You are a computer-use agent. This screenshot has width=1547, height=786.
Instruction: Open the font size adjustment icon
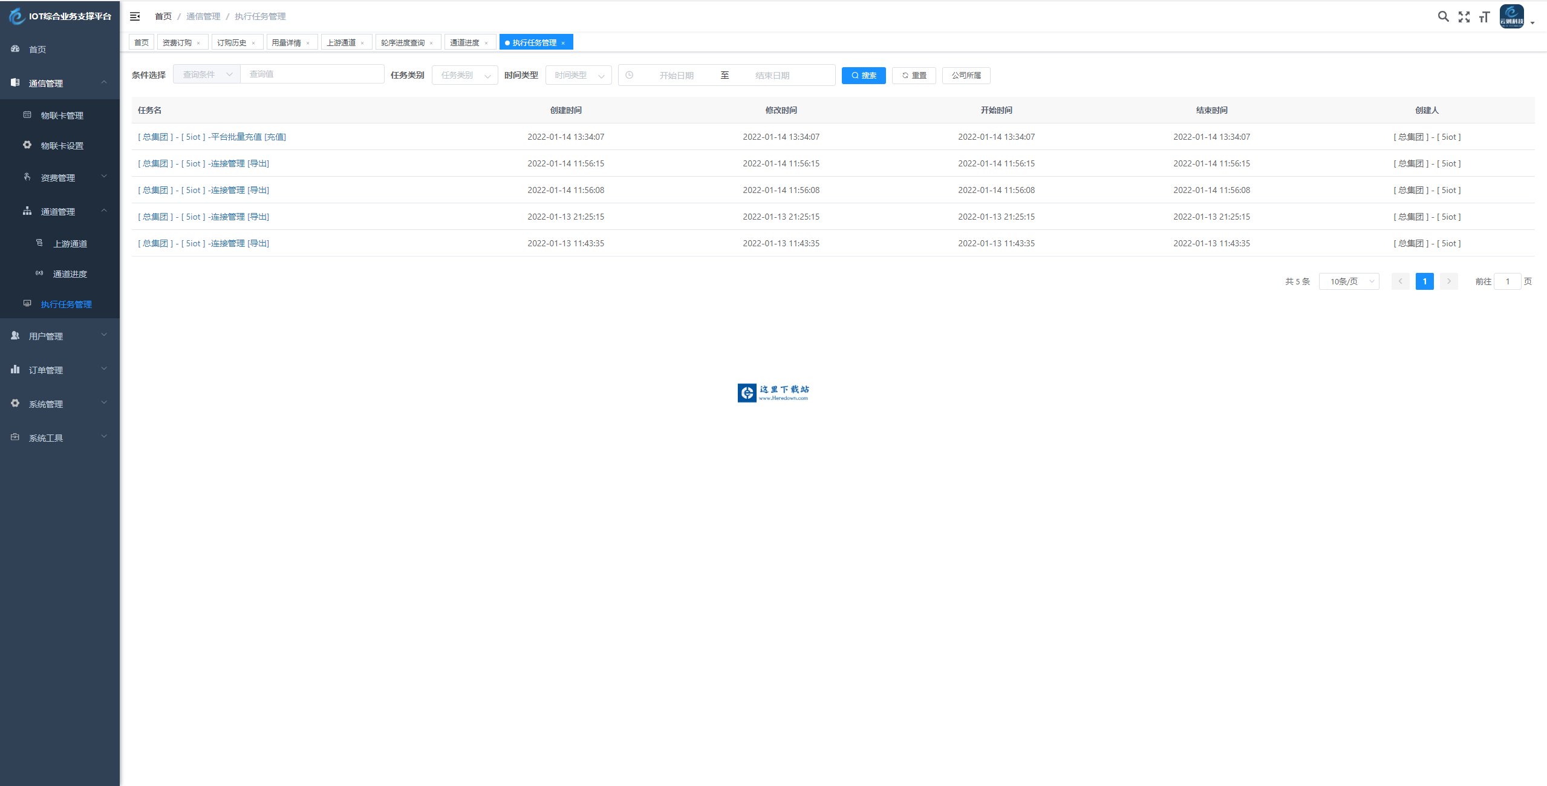(1484, 17)
